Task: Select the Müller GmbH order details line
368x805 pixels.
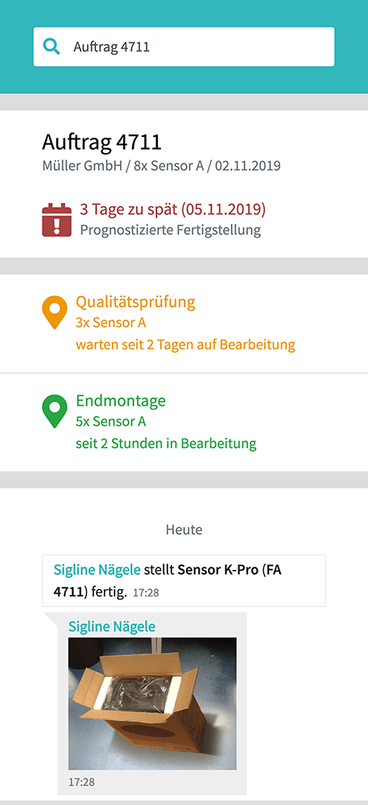Action: point(161,167)
